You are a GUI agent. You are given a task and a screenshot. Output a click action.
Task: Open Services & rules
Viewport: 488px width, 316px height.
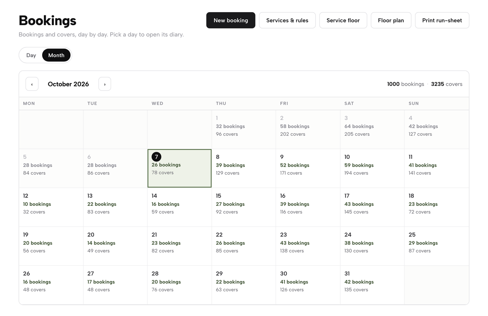click(287, 20)
